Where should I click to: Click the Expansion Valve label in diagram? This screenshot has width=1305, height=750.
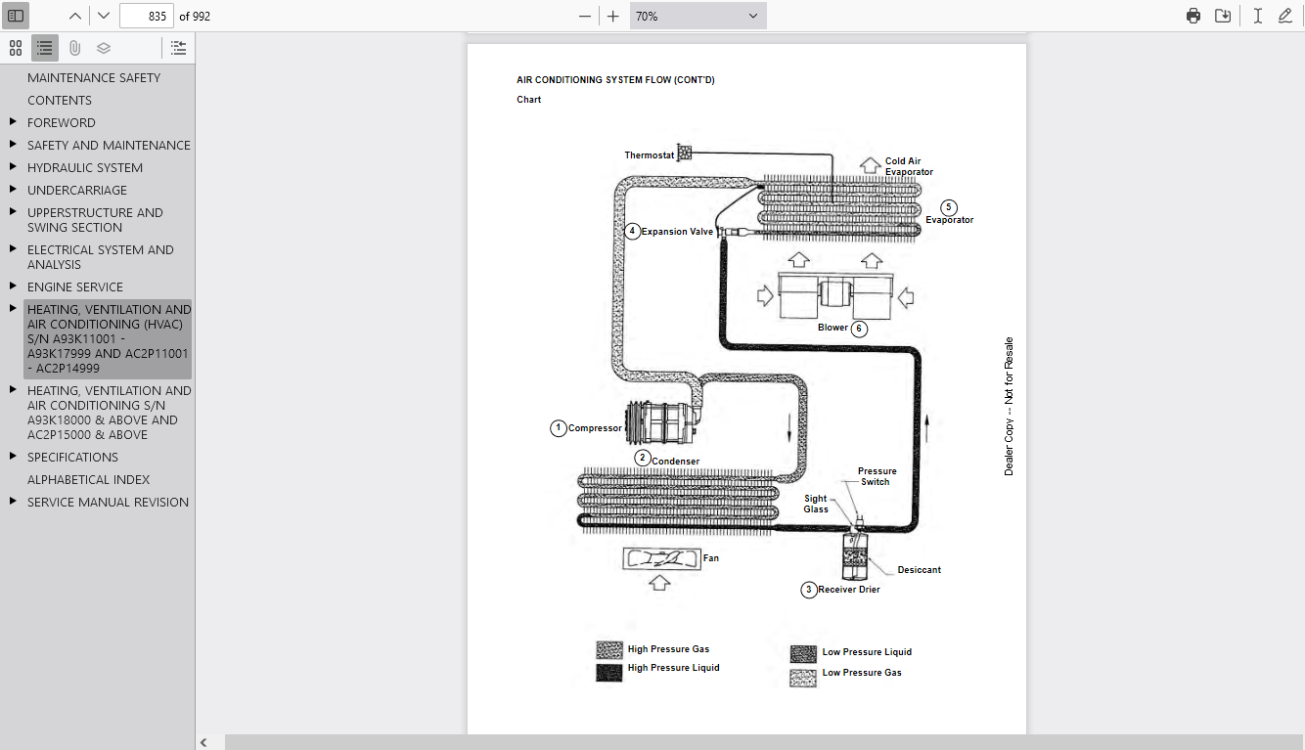(x=677, y=232)
